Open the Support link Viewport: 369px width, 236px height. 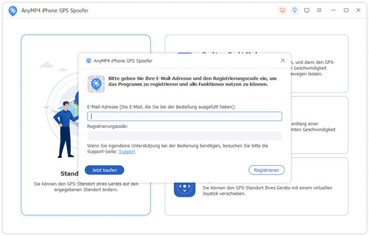pyautogui.click(x=127, y=152)
